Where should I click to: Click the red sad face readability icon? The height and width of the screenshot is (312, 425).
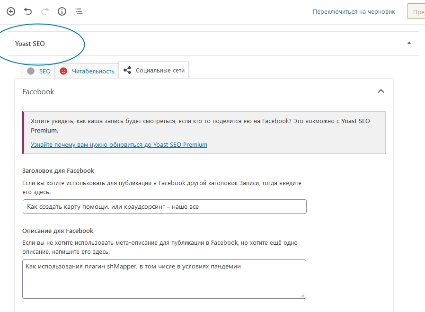point(63,71)
